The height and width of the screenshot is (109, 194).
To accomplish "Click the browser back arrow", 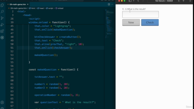I will click(138, 1).
